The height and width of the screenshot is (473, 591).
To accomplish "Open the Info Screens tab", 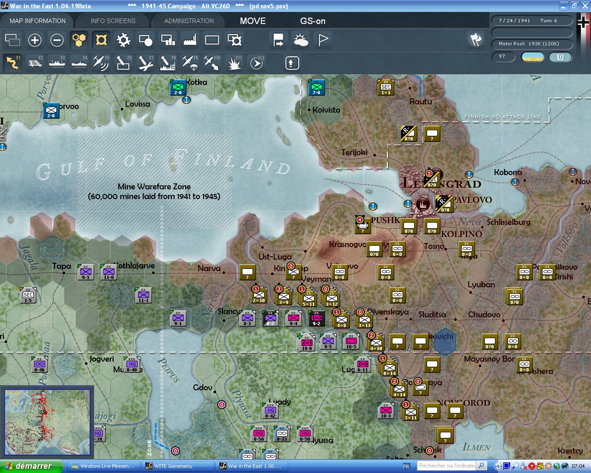I will (113, 21).
